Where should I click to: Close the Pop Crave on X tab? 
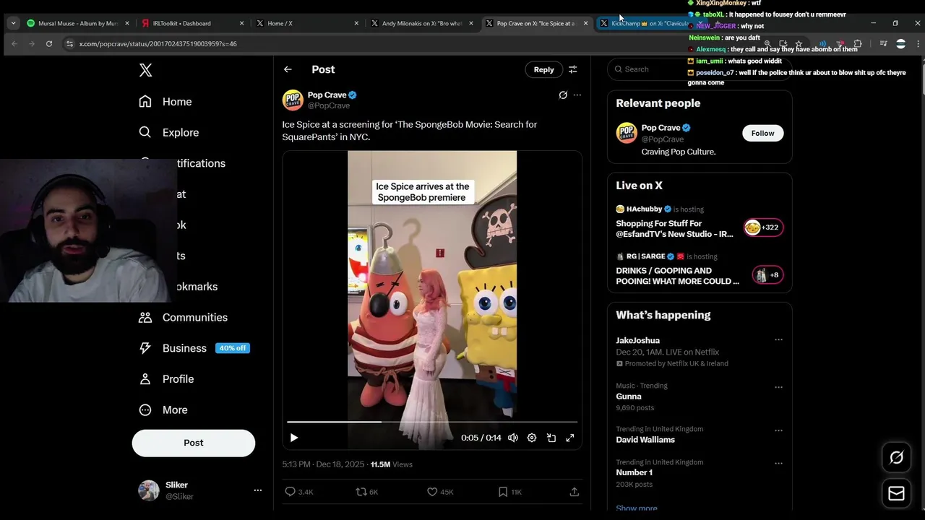(586, 23)
